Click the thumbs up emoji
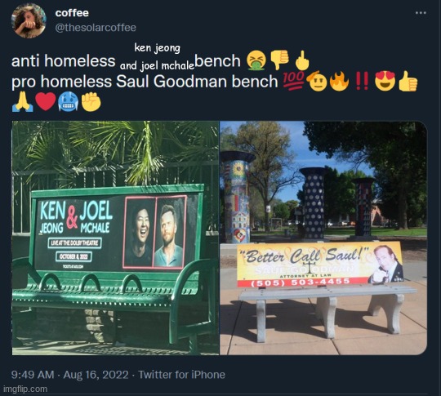Viewport: 441px width, 396px height. click(x=408, y=82)
